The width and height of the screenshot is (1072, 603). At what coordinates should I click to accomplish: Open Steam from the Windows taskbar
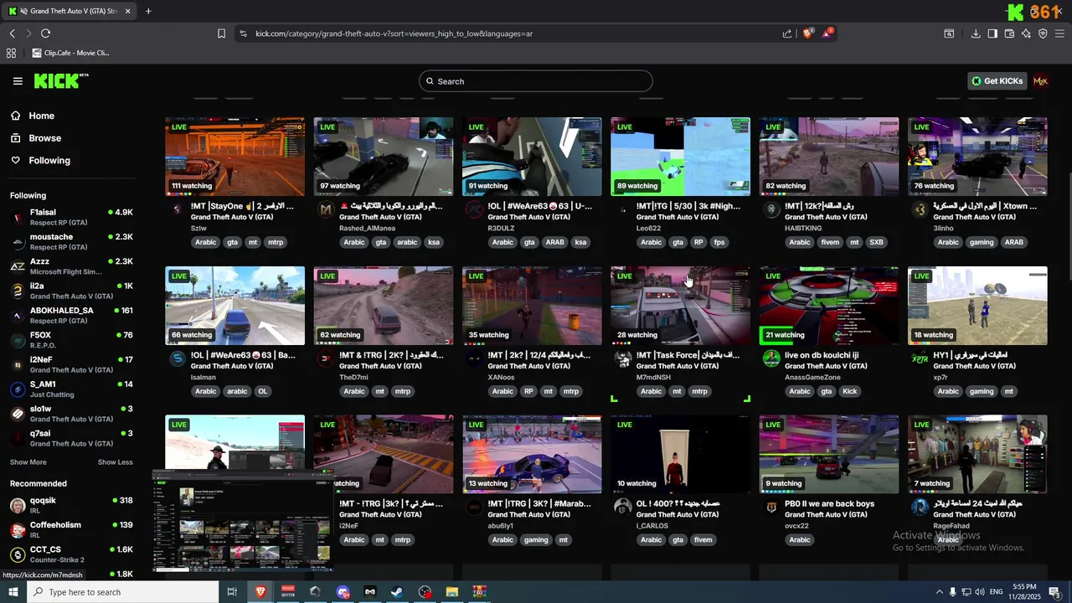tap(397, 592)
